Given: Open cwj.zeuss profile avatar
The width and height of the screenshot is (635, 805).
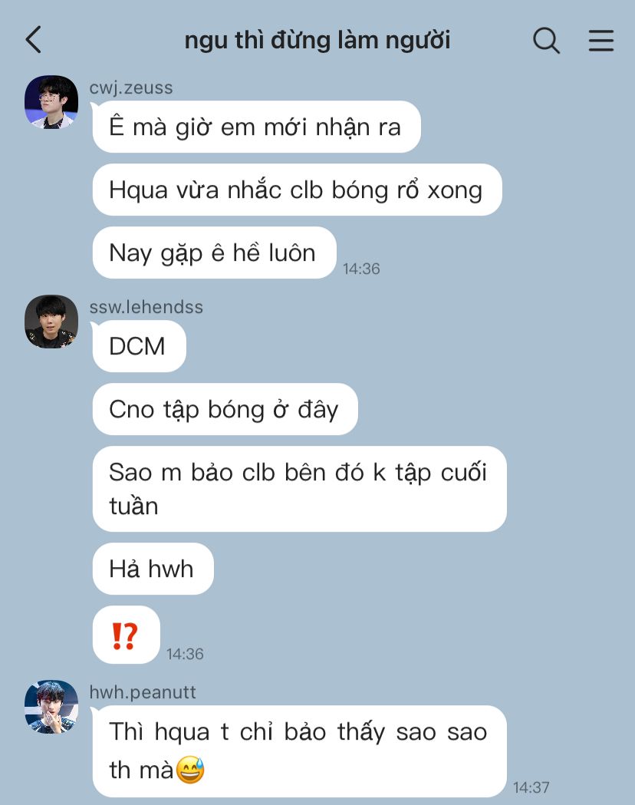Looking at the screenshot, I should 51,101.
